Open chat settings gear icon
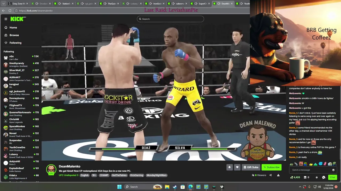Image resolution: width=341 pixels, height=191 pixels. tap(316, 177)
